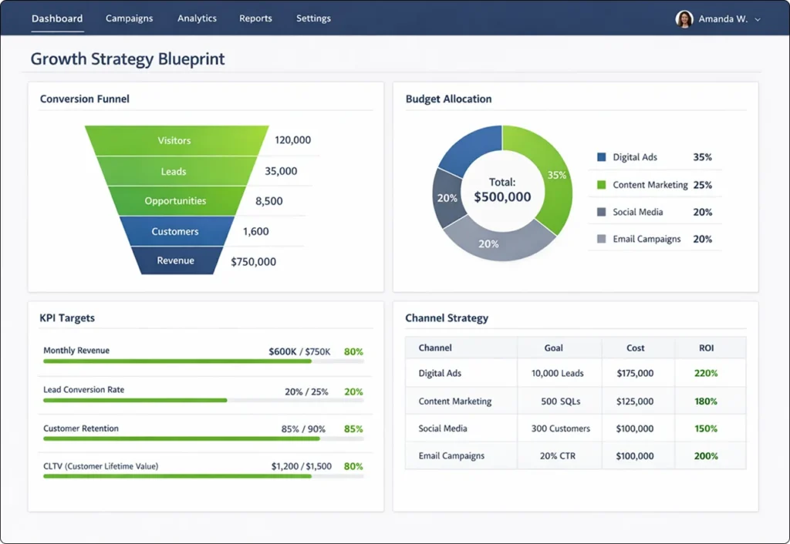Open the Dashboard tab

click(x=57, y=18)
